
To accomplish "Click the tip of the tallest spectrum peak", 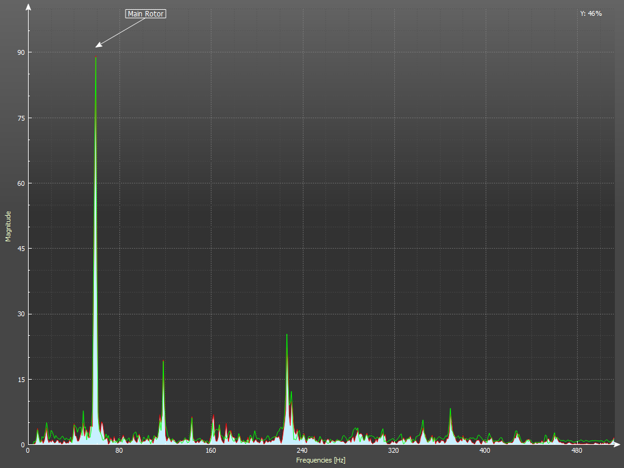I will coord(96,58).
